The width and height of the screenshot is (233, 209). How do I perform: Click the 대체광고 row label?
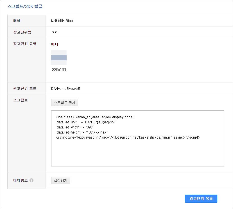(x=21, y=180)
